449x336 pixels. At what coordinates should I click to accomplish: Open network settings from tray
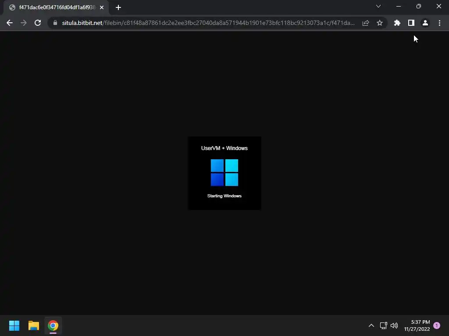(383, 325)
